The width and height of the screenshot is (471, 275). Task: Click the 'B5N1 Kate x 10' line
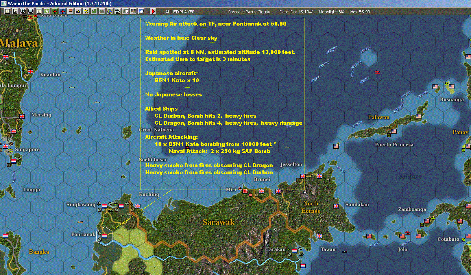[177, 80]
